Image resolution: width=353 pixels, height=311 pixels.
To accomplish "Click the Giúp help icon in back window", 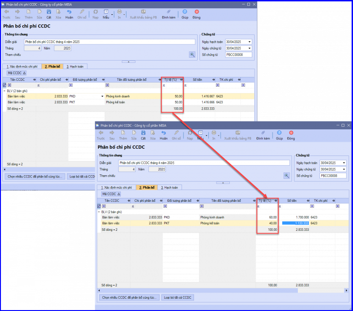I will click(185, 14).
